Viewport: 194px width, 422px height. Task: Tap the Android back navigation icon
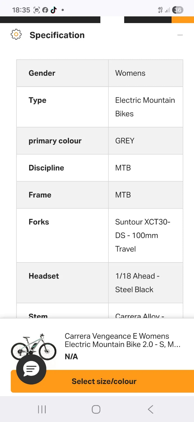pyautogui.click(x=151, y=409)
